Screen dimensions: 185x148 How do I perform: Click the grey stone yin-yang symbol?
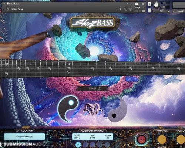pyautogui.click(x=117, y=110)
